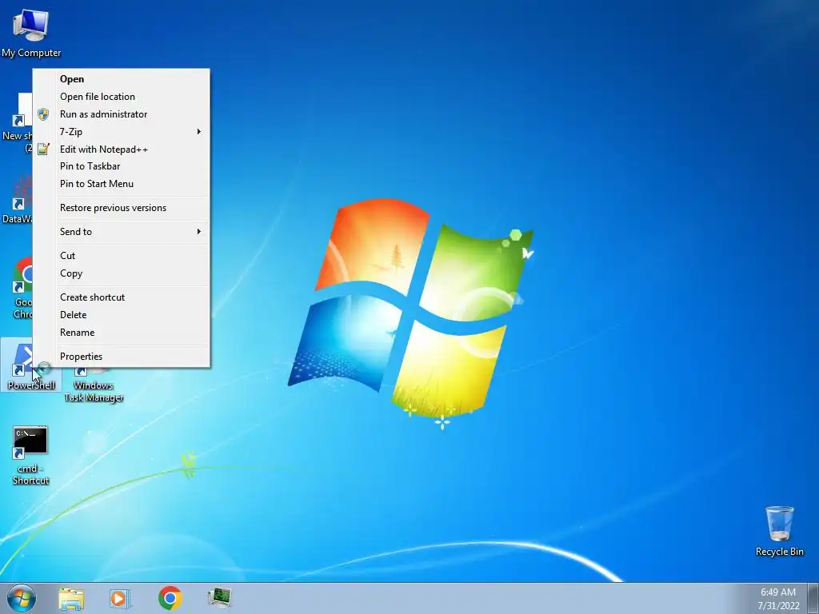This screenshot has height=614, width=819.
Task: Select the cmd - Shortcut icon
Action: 31,455
